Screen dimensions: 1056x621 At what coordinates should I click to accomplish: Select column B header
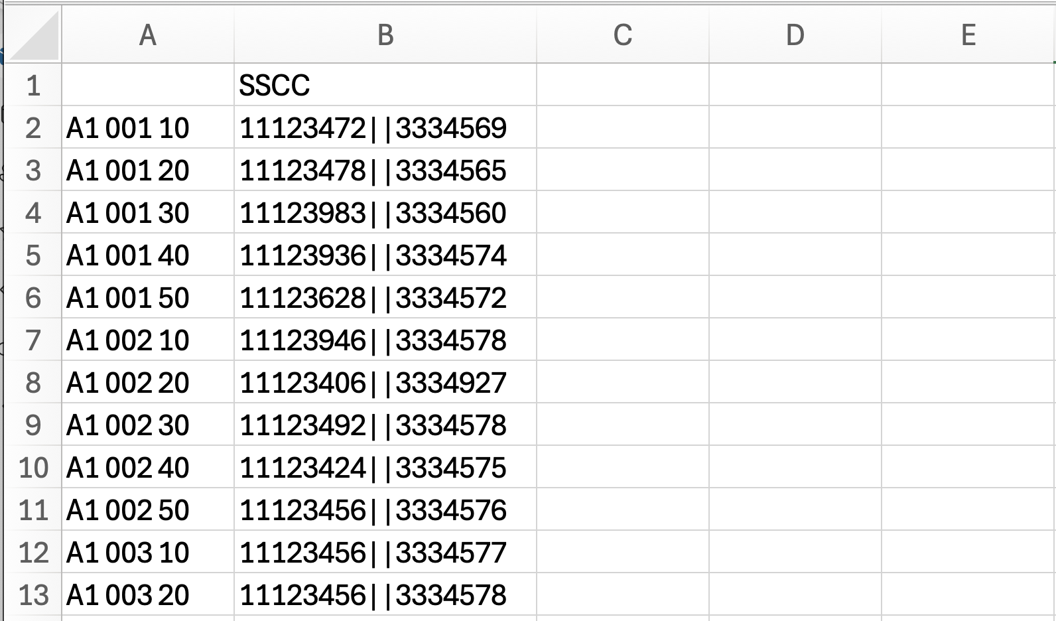385,34
